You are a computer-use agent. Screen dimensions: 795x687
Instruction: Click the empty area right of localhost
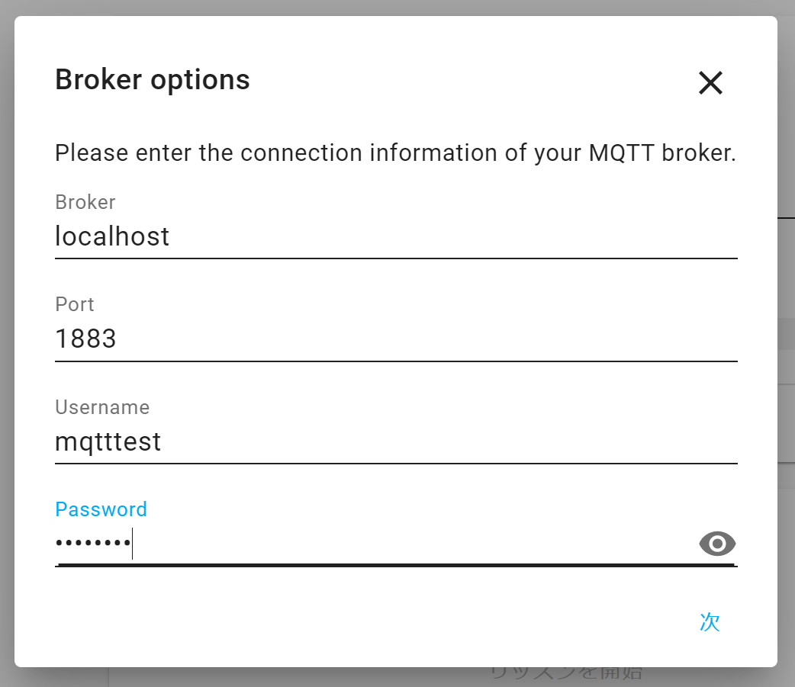click(x=451, y=236)
